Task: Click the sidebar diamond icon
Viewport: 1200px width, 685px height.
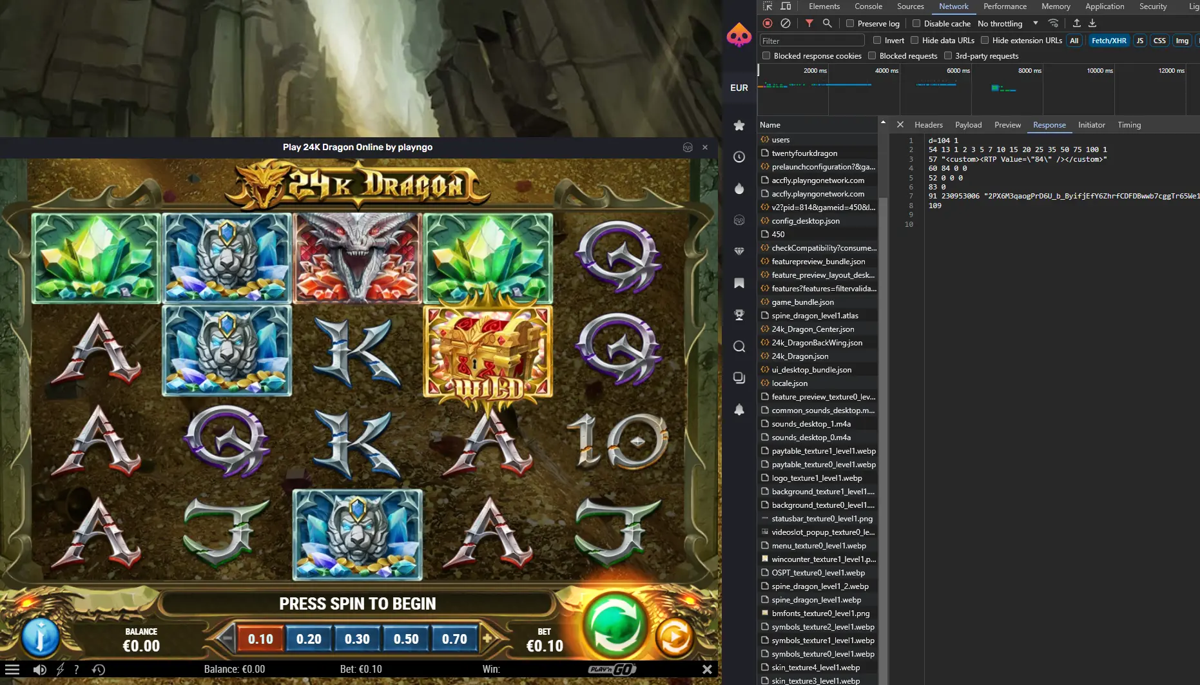Action: (x=739, y=251)
